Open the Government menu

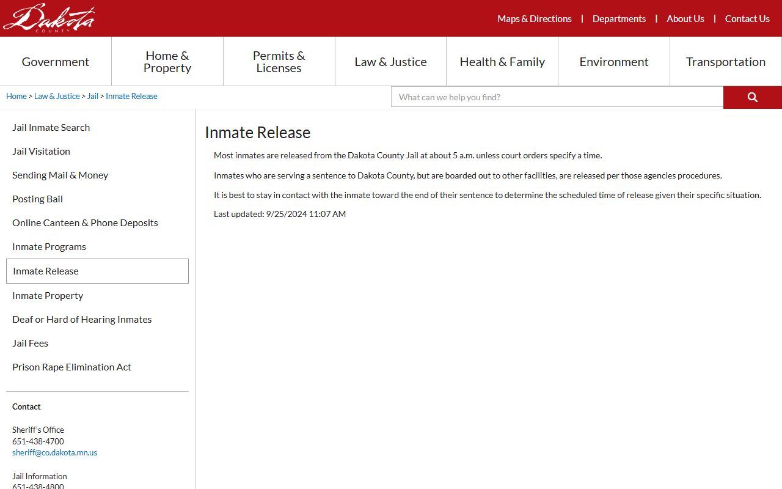(56, 62)
